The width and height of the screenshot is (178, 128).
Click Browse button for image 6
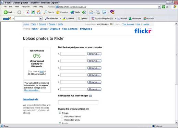[x=94, y=89]
